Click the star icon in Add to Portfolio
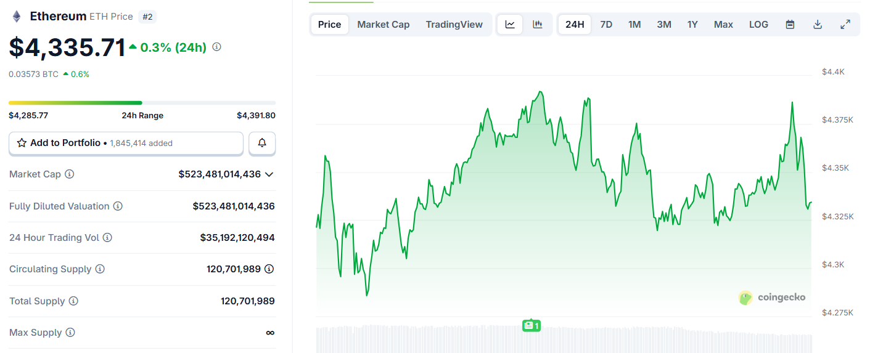This screenshot has width=870, height=353. click(x=22, y=143)
